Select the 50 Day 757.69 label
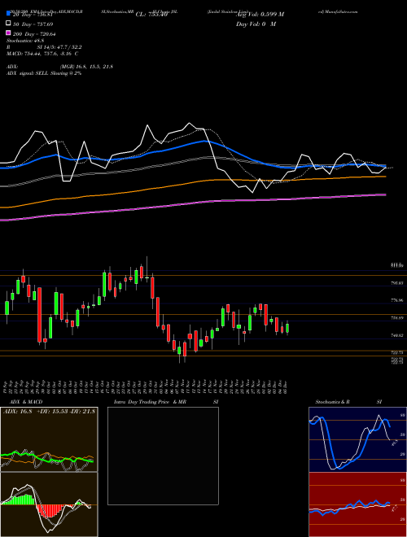407x537 pixels. [33, 24]
